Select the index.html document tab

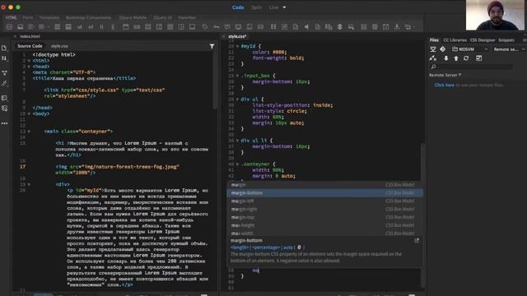click(x=30, y=36)
